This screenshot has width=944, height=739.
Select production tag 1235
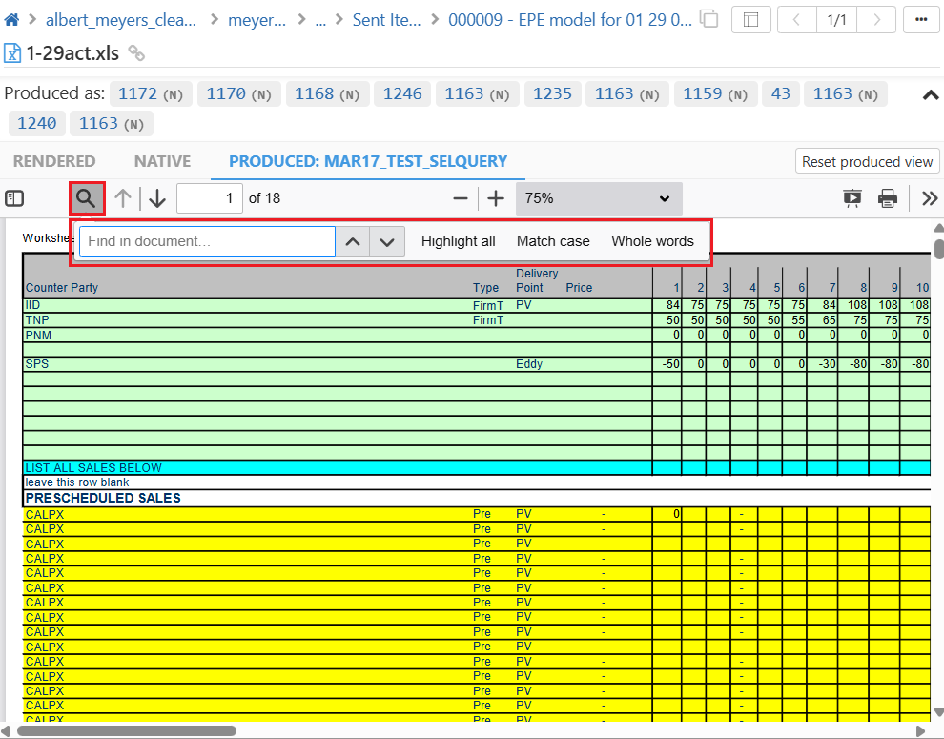pos(552,94)
